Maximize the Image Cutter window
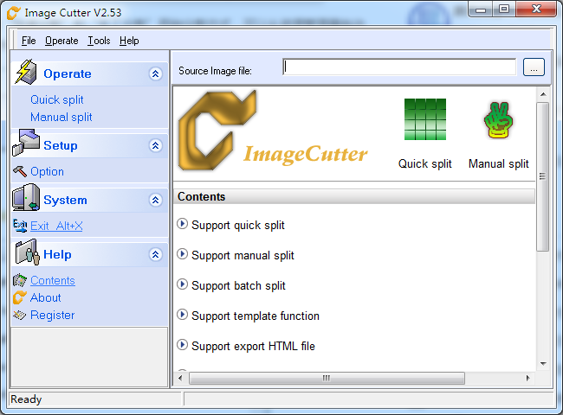The width and height of the screenshot is (563, 415). (504, 10)
